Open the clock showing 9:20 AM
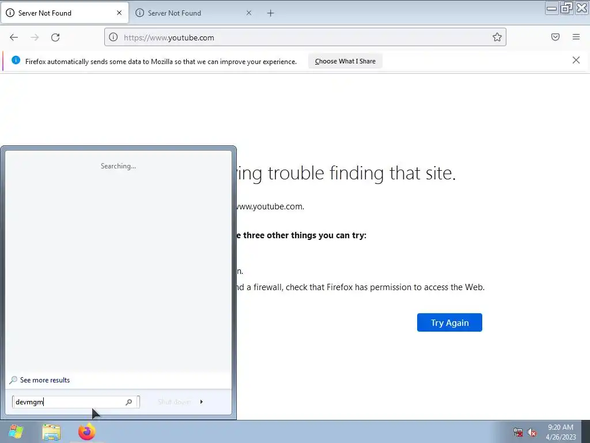Screen dimensions: 590x443 point(561,432)
